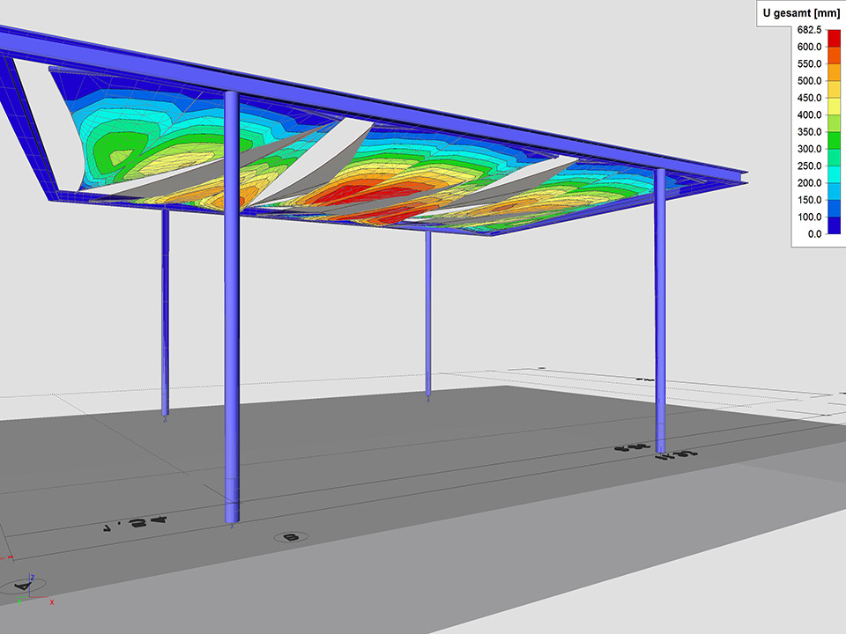Click the XYZ coordinate axis gizmo
846x634 pixels.
click(x=29, y=588)
